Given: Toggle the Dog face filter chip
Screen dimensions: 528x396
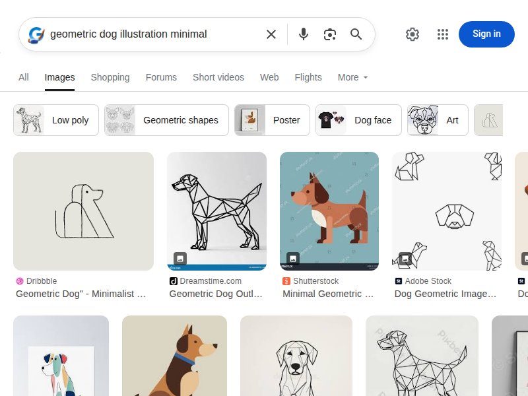Looking at the screenshot, I should click(358, 120).
